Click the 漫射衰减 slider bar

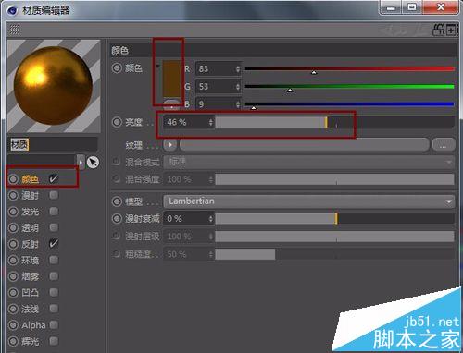click(x=334, y=219)
